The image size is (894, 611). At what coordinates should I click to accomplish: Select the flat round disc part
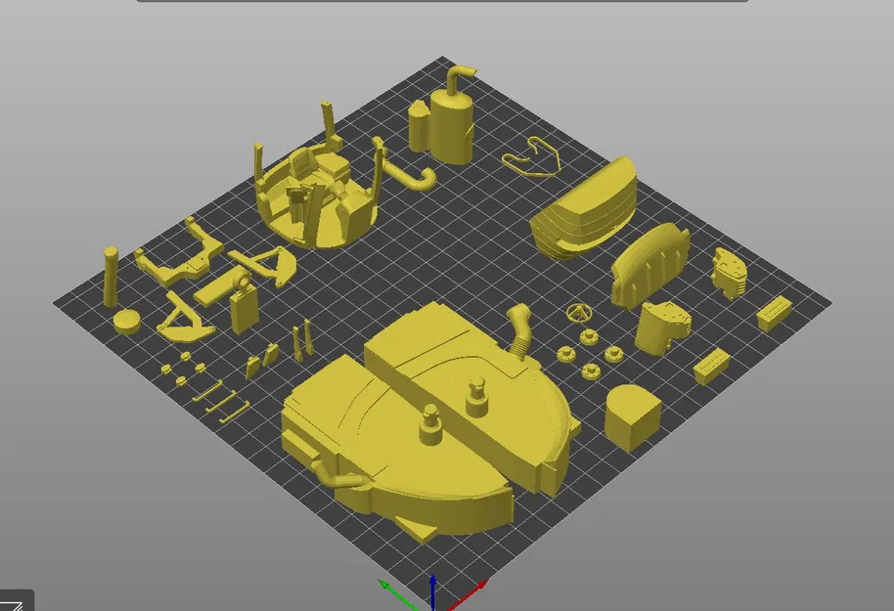click(126, 322)
